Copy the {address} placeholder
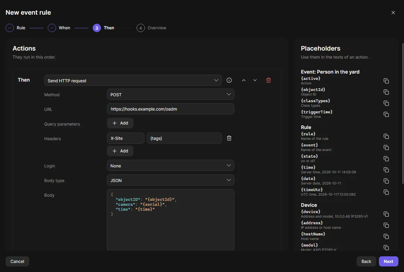This screenshot has height=272, width=404. [x=386, y=225]
